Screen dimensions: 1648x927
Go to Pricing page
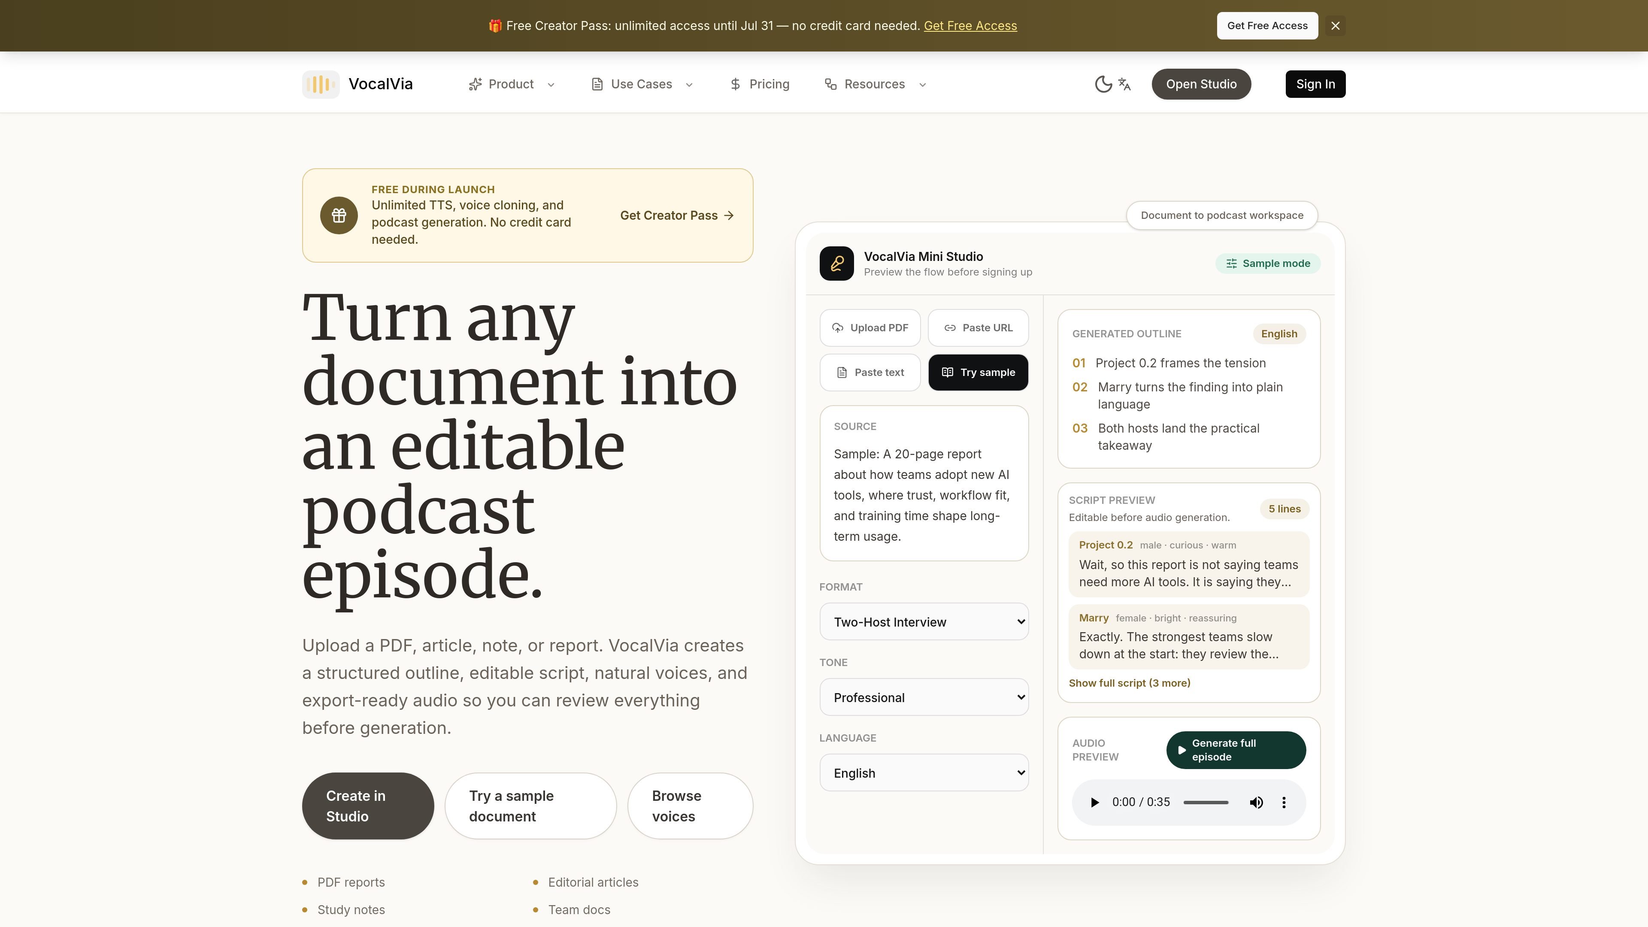tap(759, 85)
